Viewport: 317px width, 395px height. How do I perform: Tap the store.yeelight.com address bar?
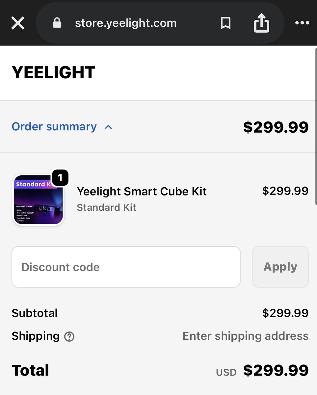click(126, 23)
